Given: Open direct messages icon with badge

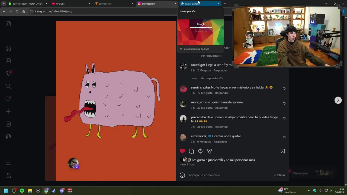Looking at the screenshot, I should (8, 73).
